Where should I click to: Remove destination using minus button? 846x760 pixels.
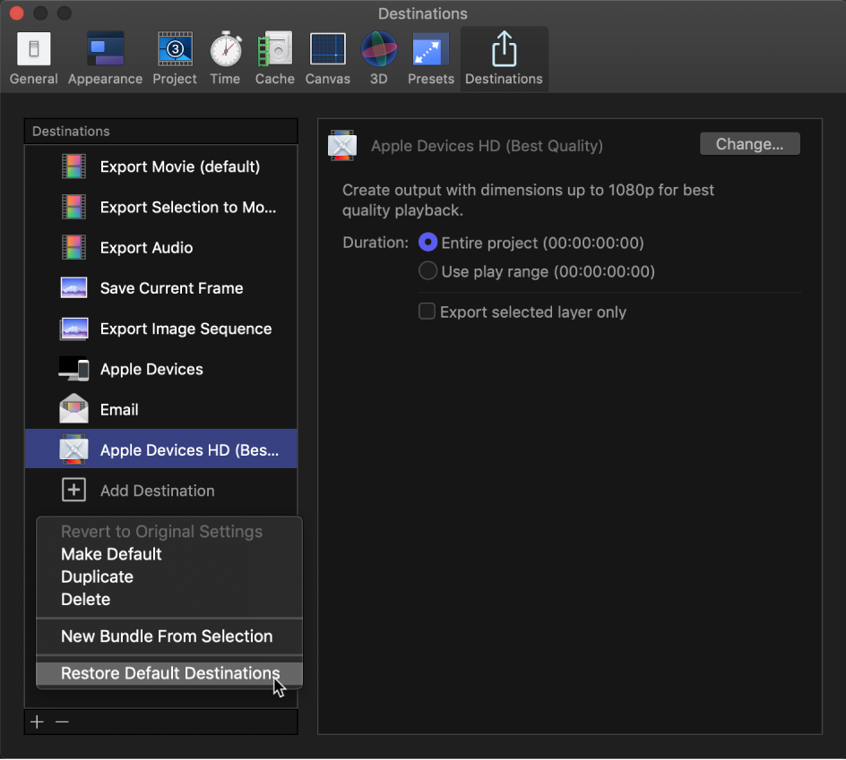click(61, 722)
